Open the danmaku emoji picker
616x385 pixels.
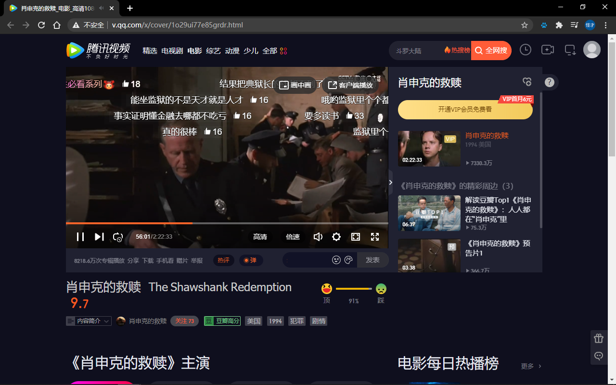336,260
